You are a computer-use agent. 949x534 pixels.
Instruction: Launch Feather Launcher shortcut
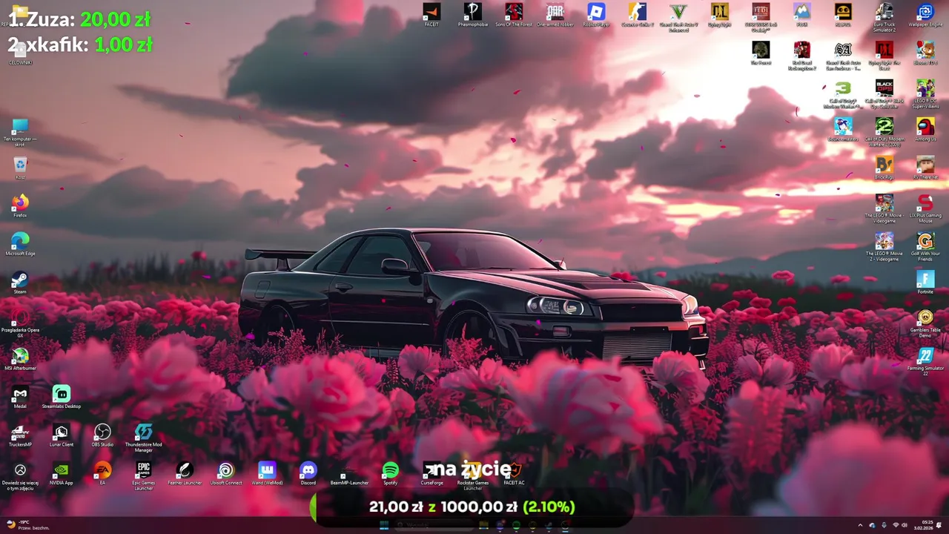185,475
